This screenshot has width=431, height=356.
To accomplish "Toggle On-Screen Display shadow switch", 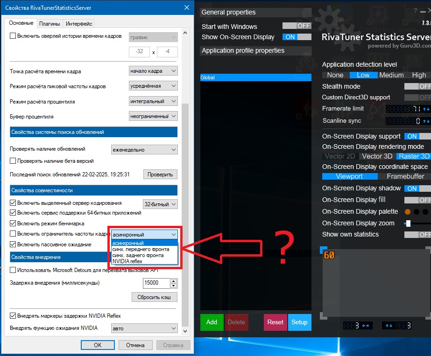I will pos(417,188).
